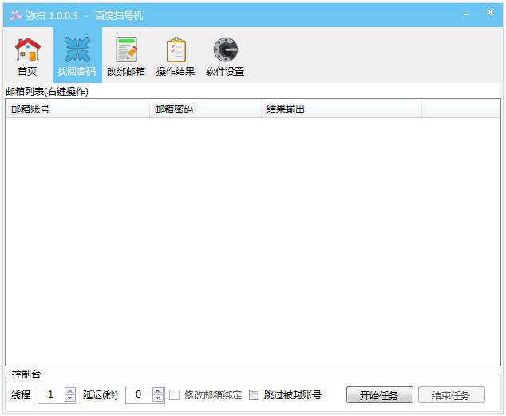The height and width of the screenshot is (416, 506).
Task: Sort by 邮箱密码 column header
Action: tap(205, 109)
